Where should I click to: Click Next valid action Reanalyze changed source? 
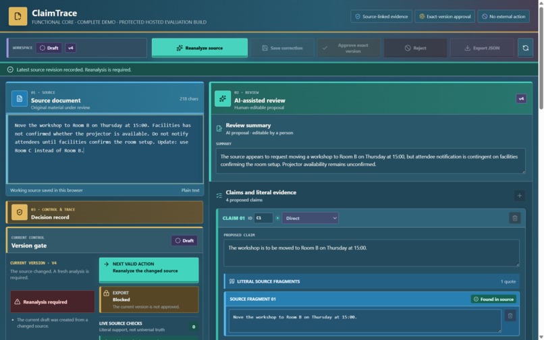[149, 270]
